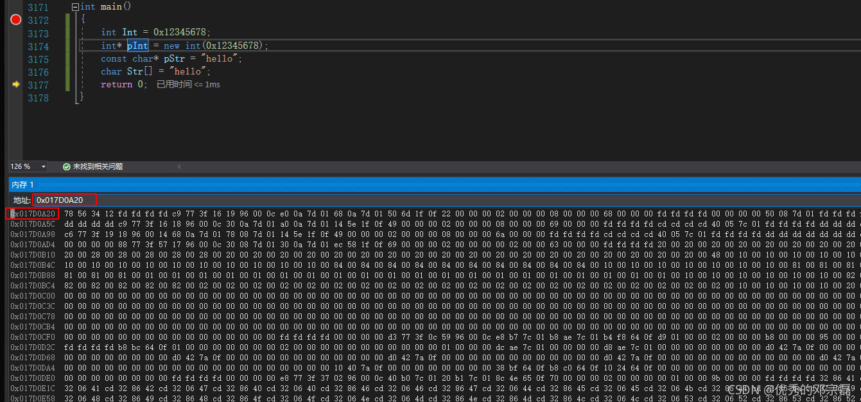The image size is (861, 402).
Task: Click new int(0x12345678) on line 3174
Action: [214, 46]
